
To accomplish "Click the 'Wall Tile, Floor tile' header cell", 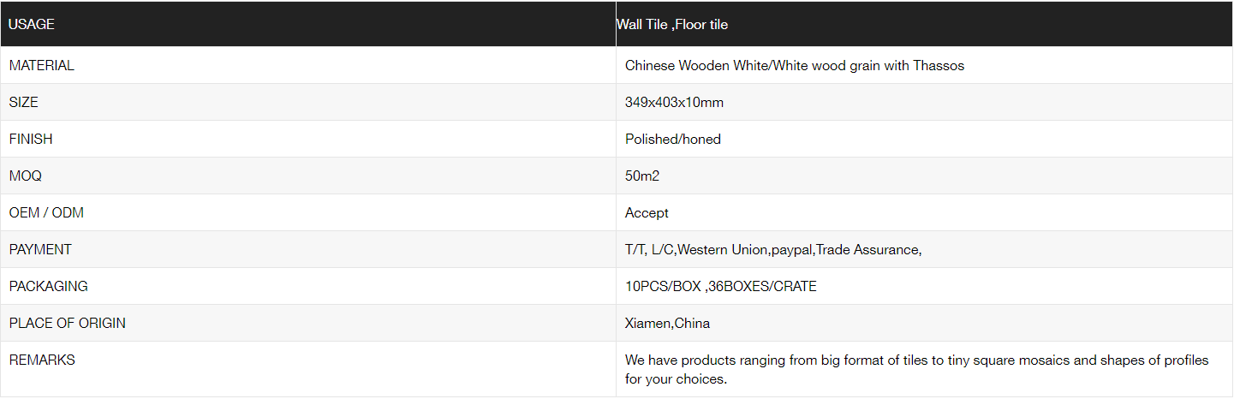I will coord(672,25).
